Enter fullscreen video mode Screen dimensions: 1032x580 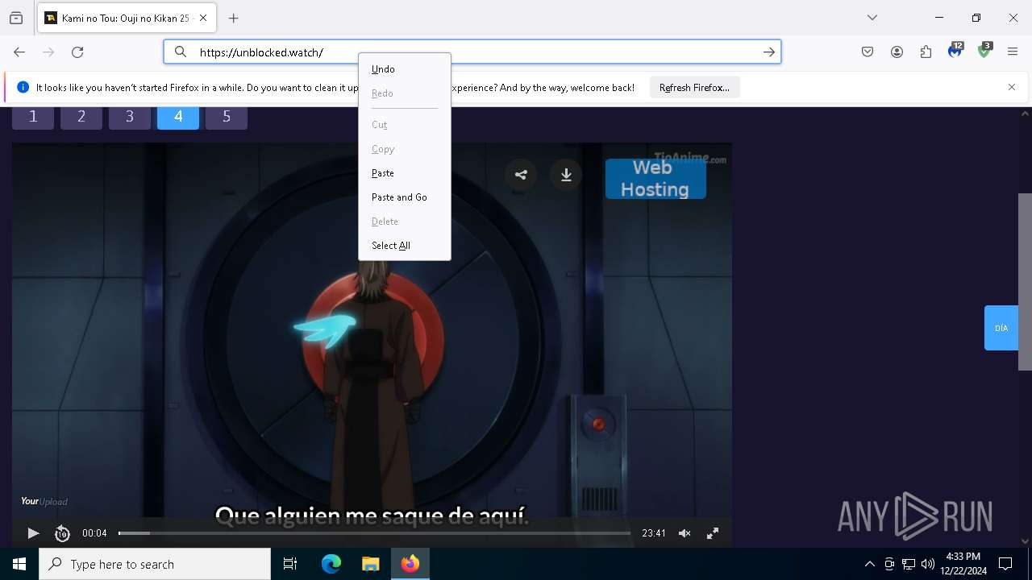(713, 533)
